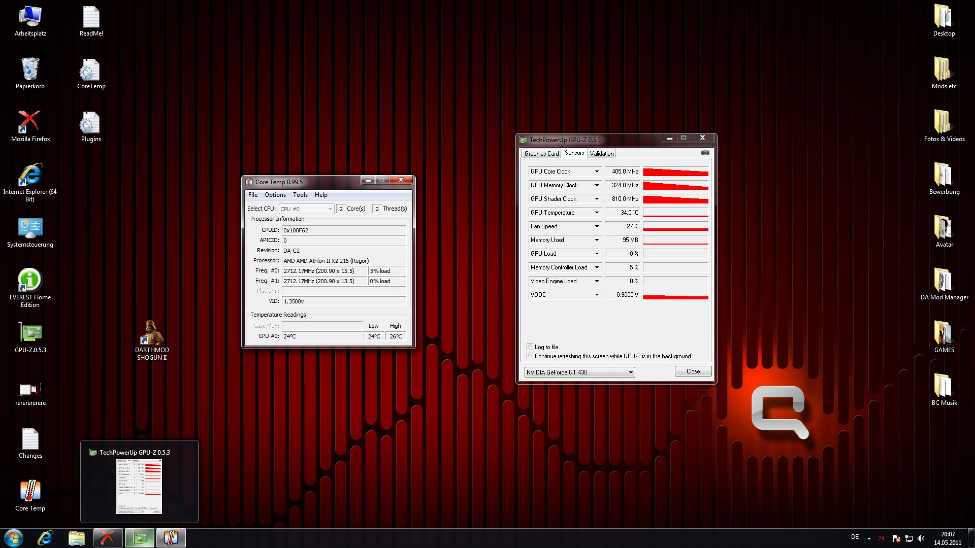975x548 pixels.
Task: Open the EVEREST Home Edition desktop icon
Action: [30, 281]
